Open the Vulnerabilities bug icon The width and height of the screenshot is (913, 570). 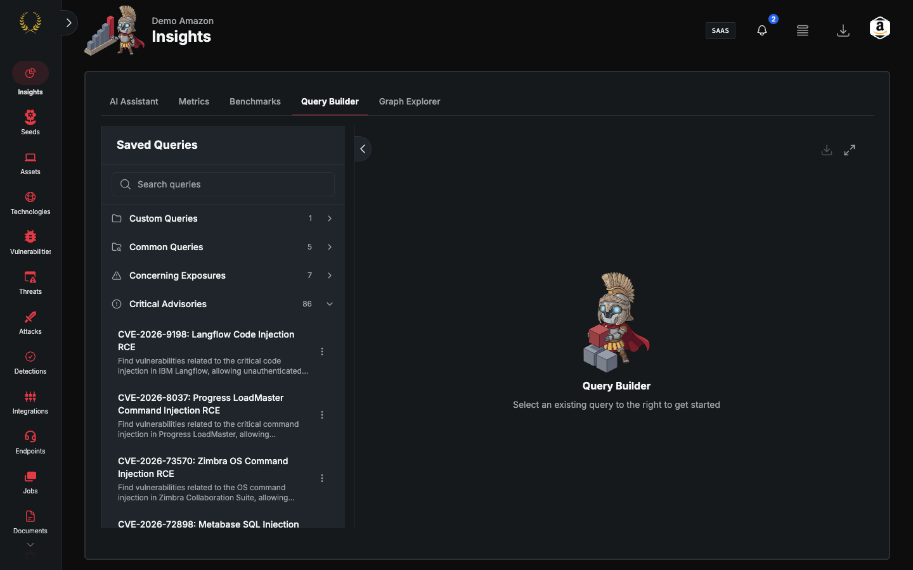30,236
